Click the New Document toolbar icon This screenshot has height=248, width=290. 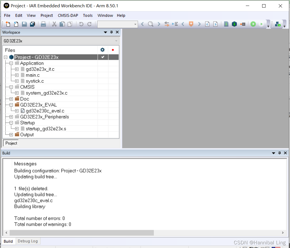coord(8,24)
